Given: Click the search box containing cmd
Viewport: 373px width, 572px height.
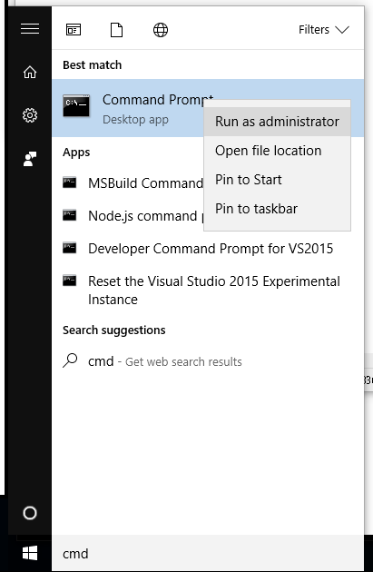Looking at the screenshot, I should tap(208, 554).
